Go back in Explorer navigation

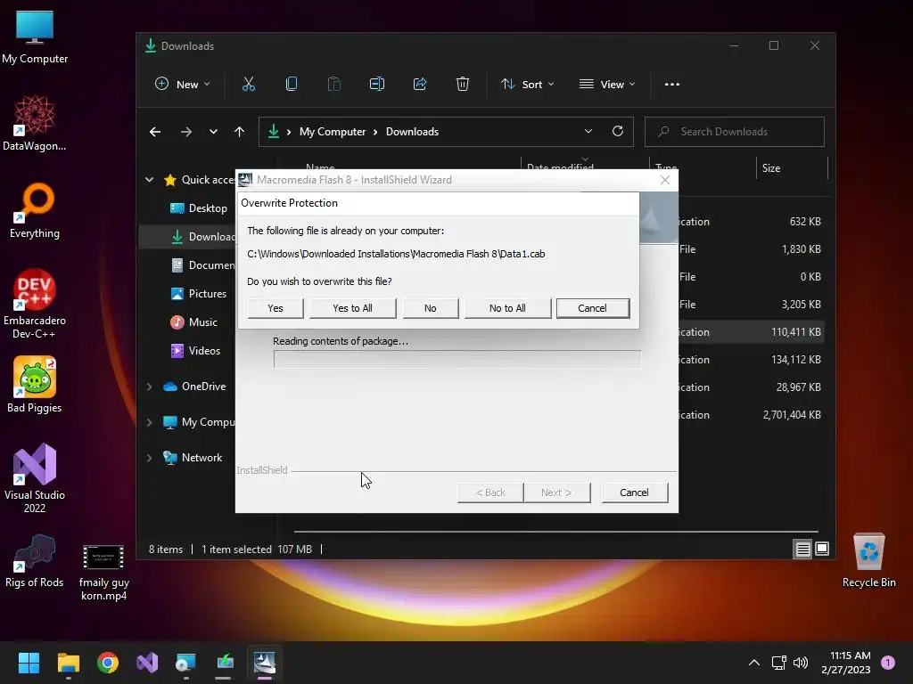point(155,132)
